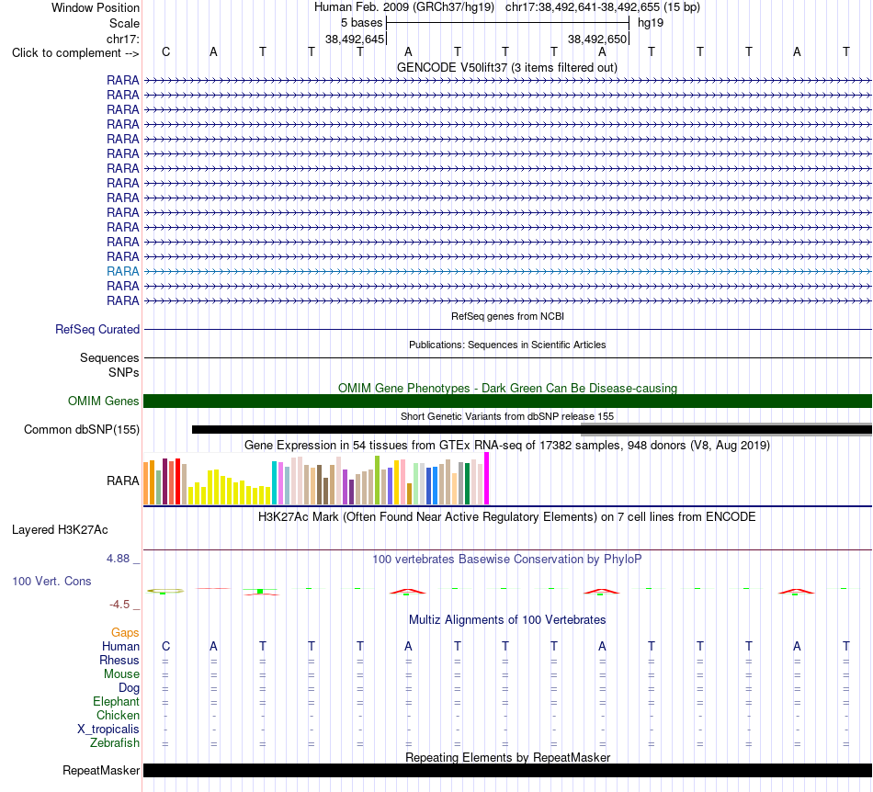Select the X_tropicalis alignment row label

point(108,730)
